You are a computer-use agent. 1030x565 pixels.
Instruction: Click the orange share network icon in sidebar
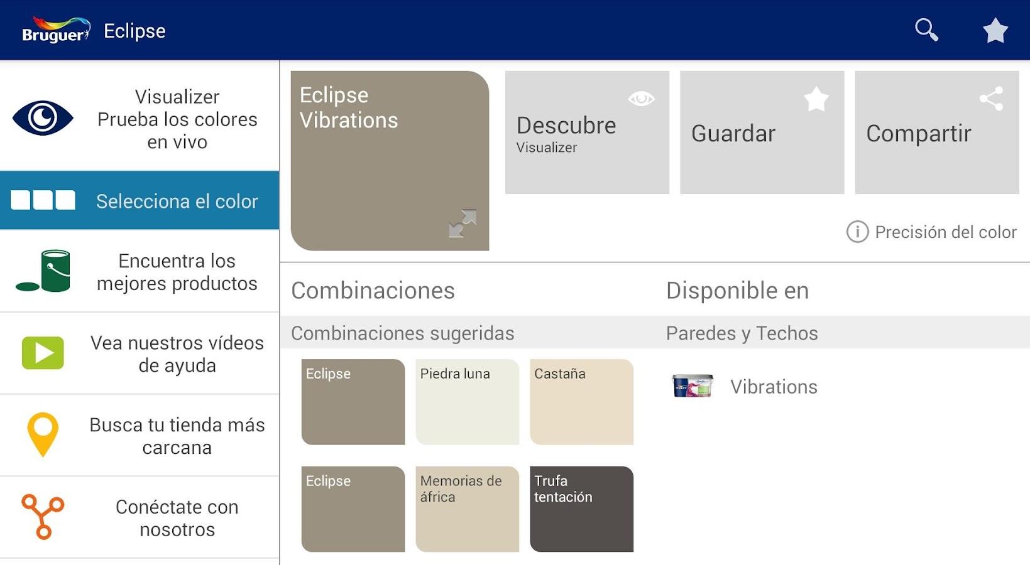(41, 516)
